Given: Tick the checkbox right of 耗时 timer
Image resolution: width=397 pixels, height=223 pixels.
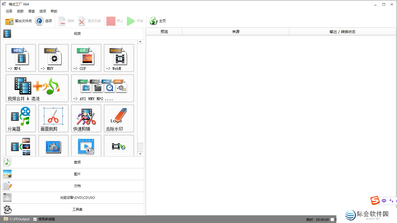Looking at the screenshot, I should pyautogui.click(x=332, y=220).
